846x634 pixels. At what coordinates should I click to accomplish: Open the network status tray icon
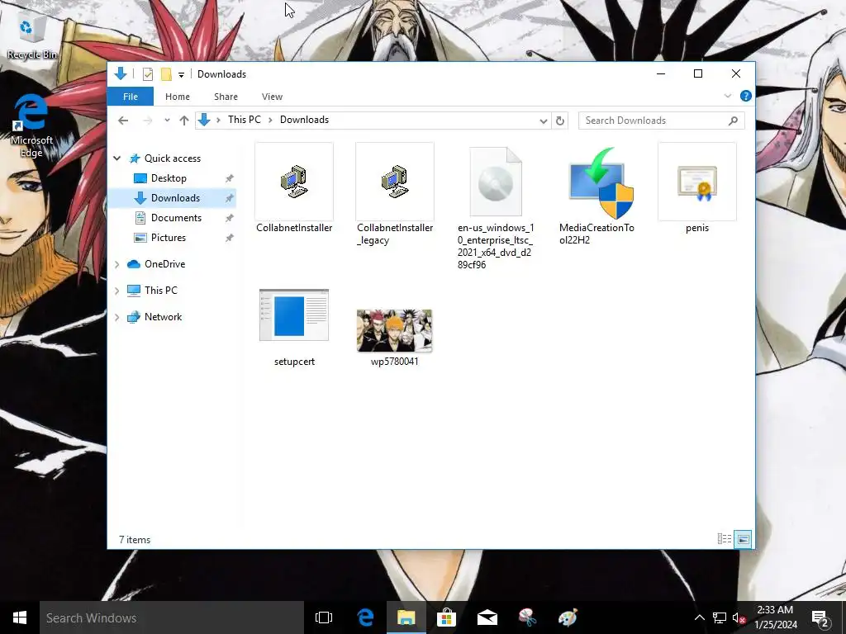720,617
